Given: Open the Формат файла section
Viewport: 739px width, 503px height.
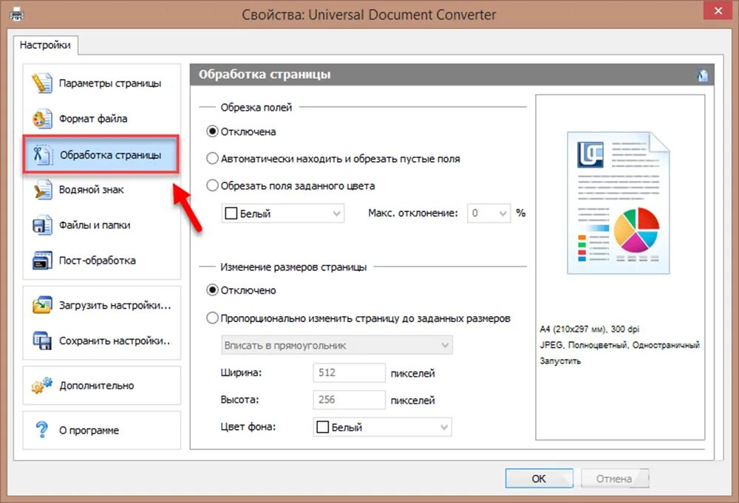Looking at the screenshot, I should [102, 119].
